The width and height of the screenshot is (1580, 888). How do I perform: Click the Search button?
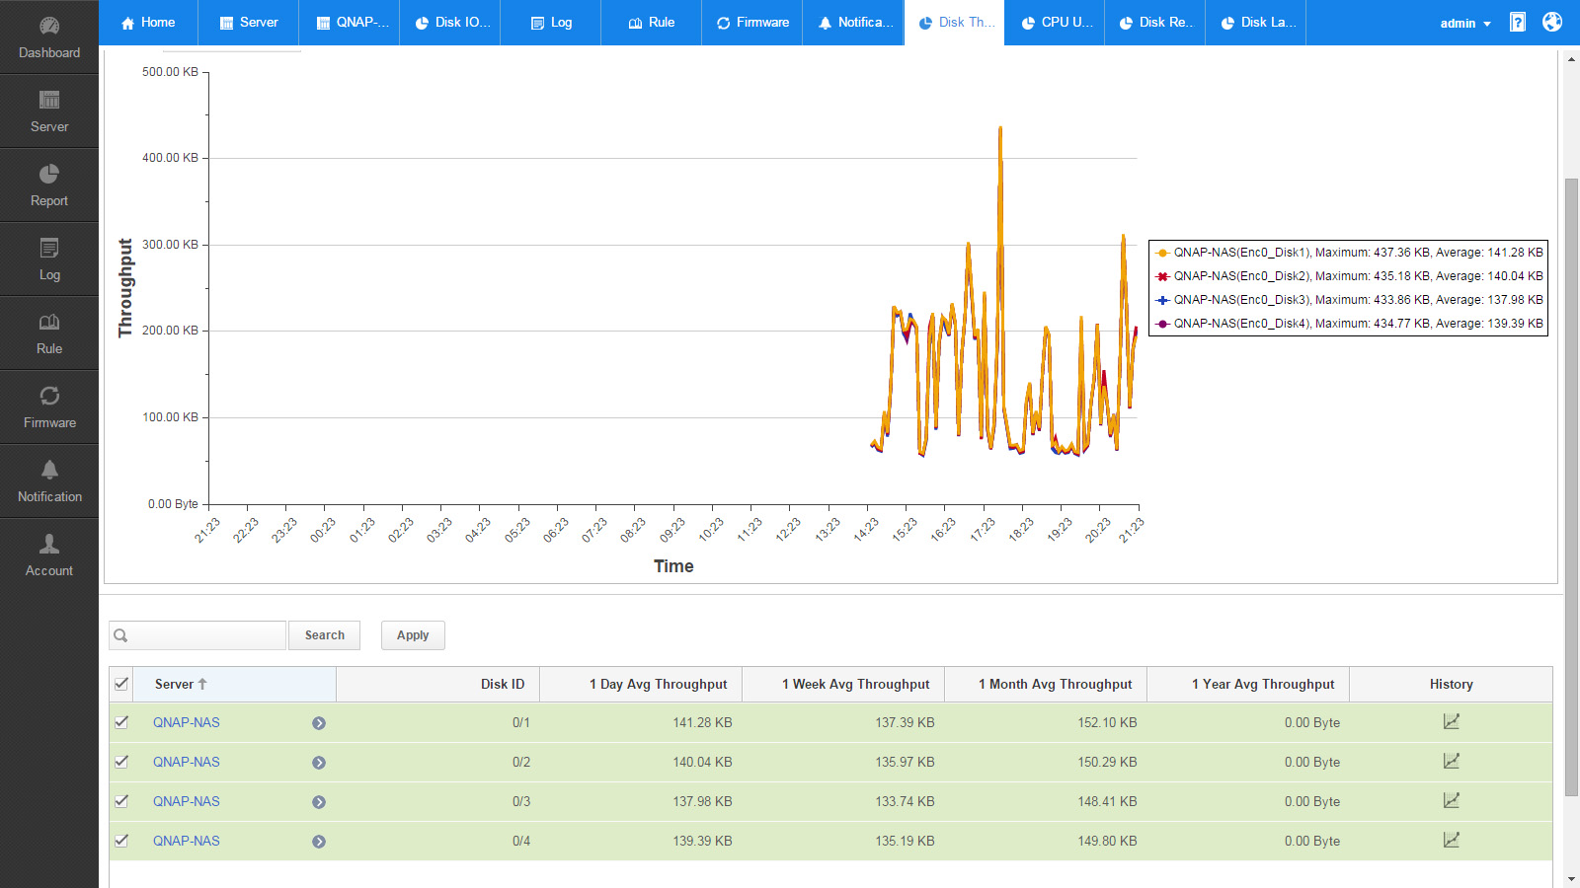pyautogui.click(x=324, y=635)
